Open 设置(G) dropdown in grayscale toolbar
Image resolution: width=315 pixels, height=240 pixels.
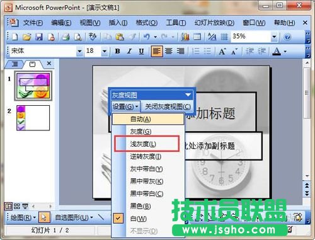[125, 106]
